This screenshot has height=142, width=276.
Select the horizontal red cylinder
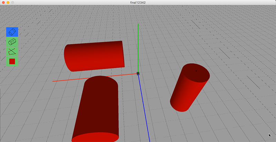(x=94, y=56)
